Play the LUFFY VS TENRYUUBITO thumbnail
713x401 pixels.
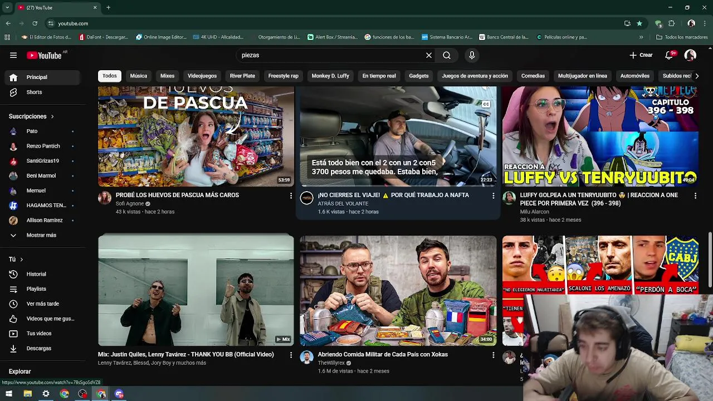click(x=600, y=136)
